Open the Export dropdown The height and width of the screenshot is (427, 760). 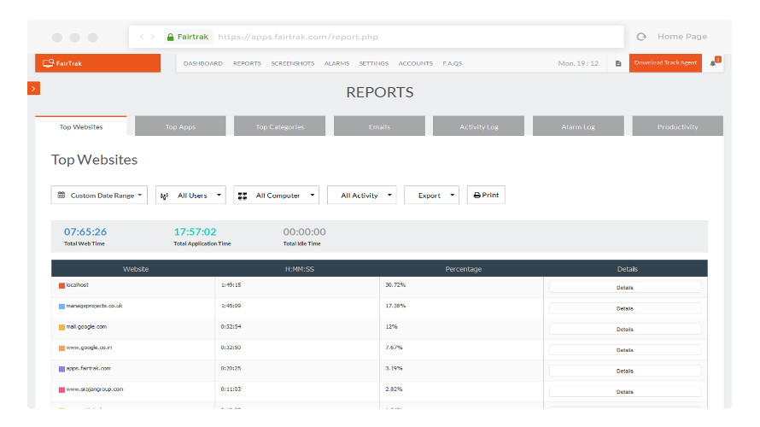coord(431,195)
